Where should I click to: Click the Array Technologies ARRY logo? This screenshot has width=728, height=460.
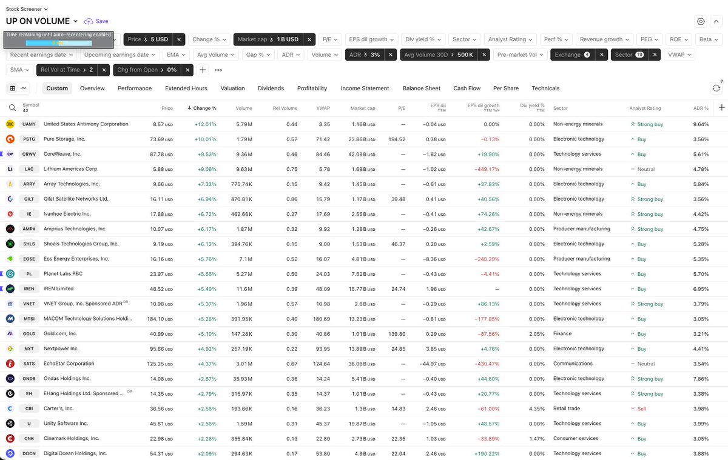10,184
